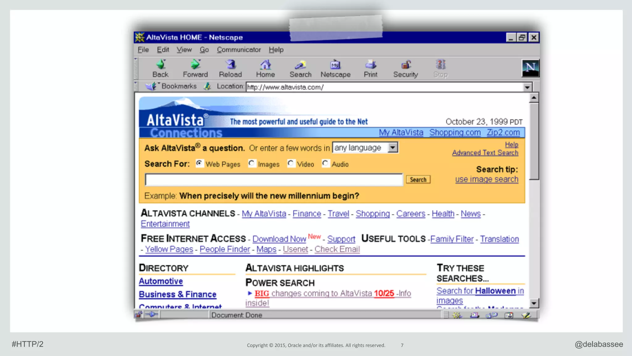632x356 pixels.
Task: Open the Address Book icon in component bar
Action: coord(509,315)
